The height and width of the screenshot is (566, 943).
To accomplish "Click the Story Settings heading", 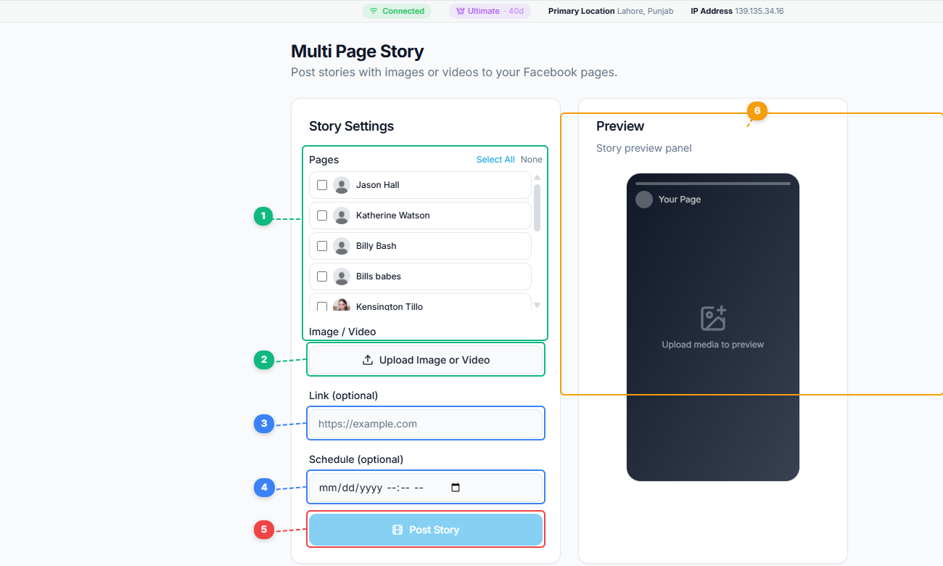I will (352, 126).
